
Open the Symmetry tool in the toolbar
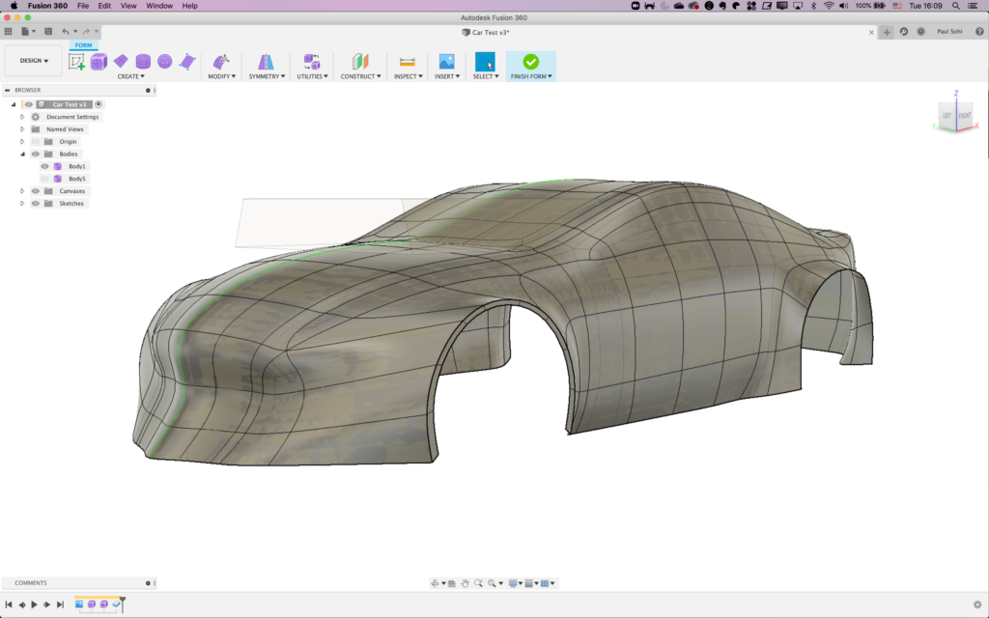[266, 60]
